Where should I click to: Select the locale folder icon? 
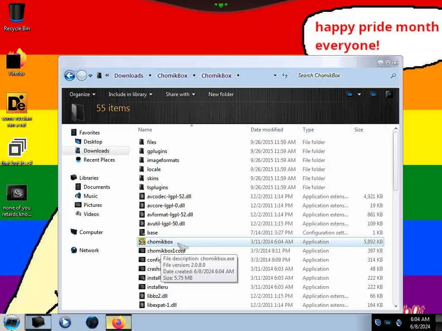click(142, 169)
